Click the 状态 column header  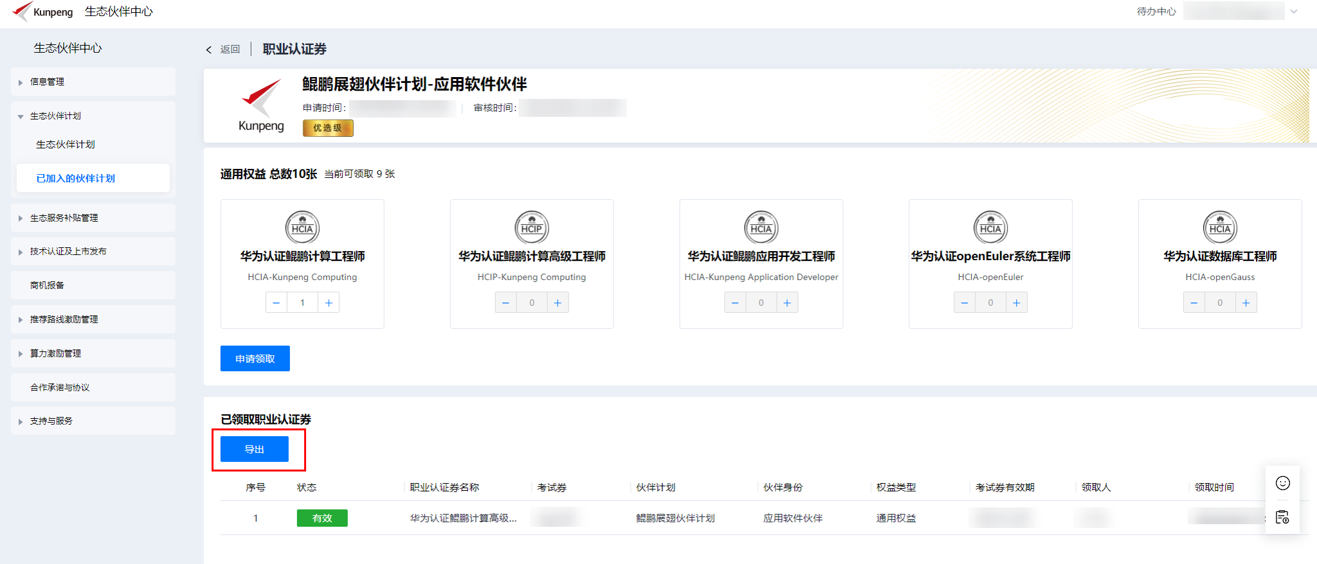point(307,488)
